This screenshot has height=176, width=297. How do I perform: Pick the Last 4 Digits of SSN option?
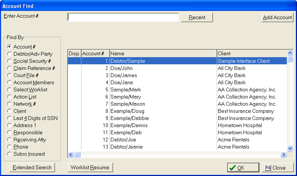(9, 118)
